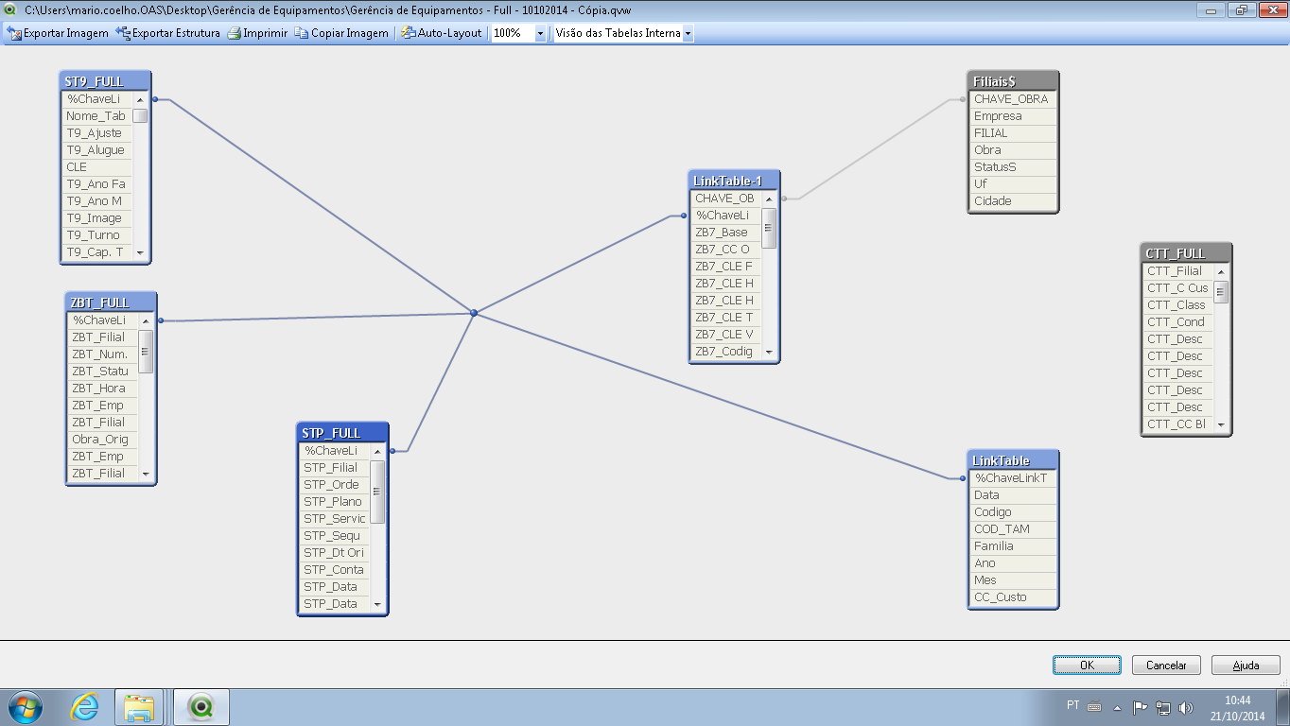Select ZB7_Codig field in LinkTable-1
The width and height of the screenshot is (1290, 726).
point(725,352)
